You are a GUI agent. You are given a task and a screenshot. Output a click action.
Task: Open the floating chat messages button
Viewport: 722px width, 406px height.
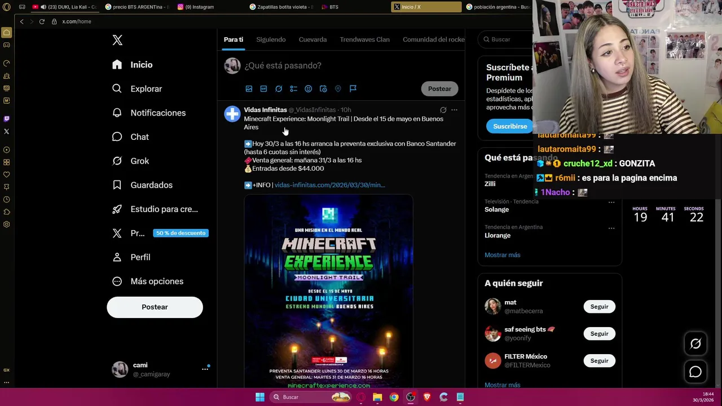tap(695, 372)
